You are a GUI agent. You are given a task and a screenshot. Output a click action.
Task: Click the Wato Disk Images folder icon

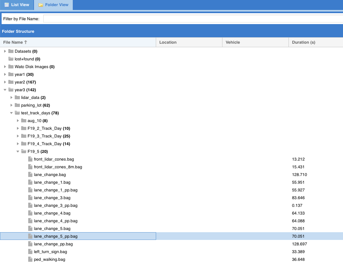click(x=11, y=66)
